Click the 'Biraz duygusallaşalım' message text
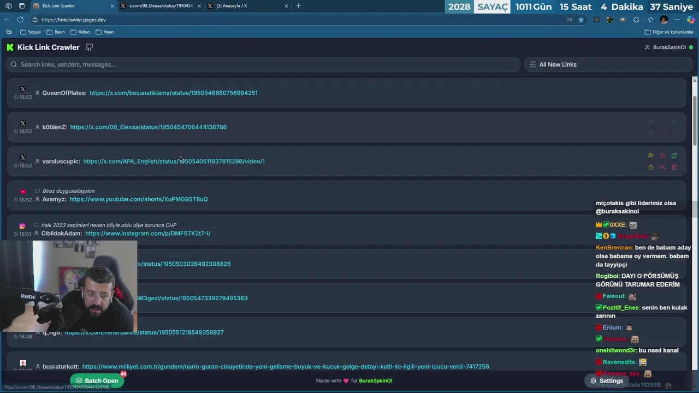Screen dimensions: 699x393 point(68,191)
